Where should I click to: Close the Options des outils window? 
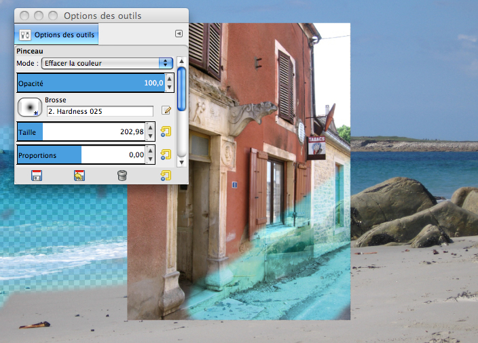(24, 16)
